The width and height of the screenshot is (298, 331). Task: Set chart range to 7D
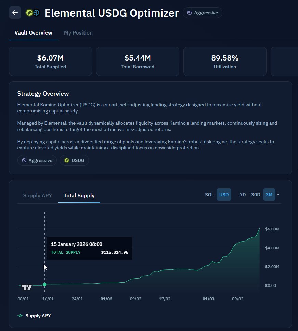coord(243,195)
